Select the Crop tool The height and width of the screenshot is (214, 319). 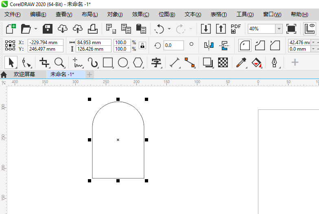(x=44, y=63)
